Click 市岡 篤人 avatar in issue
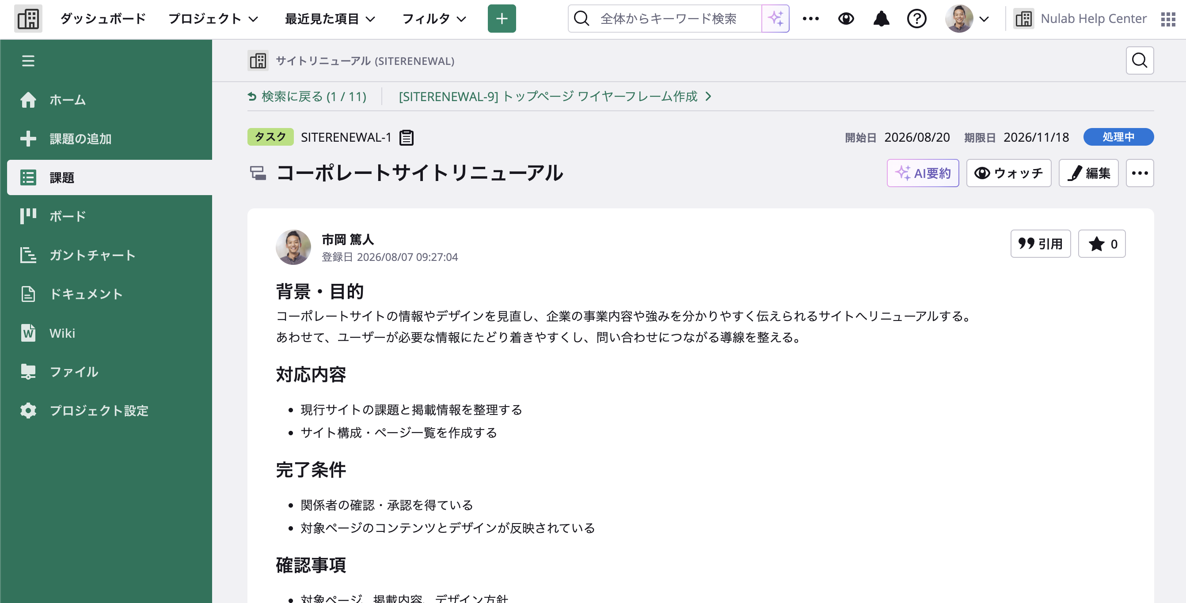1186x603 pixels. point(293,248)
